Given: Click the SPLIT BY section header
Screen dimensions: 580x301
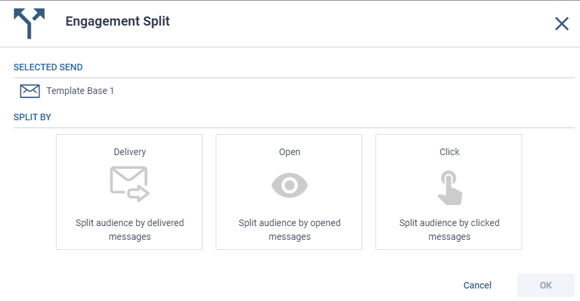Looking at the screenshot, I should point(33,117).
